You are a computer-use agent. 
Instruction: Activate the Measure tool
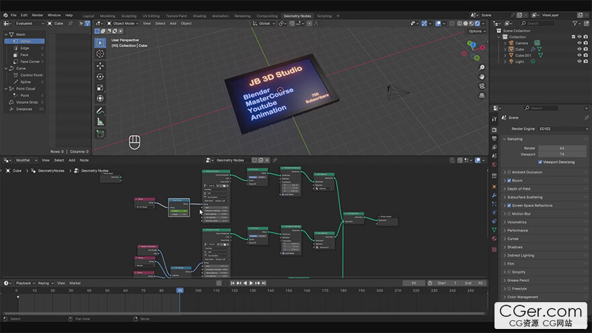pos(100,122)
